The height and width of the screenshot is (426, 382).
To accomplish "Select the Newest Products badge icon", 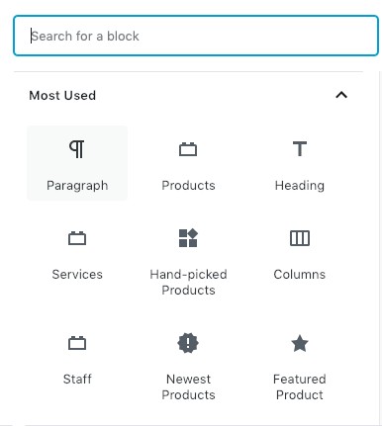I will (x=188, y=343).
